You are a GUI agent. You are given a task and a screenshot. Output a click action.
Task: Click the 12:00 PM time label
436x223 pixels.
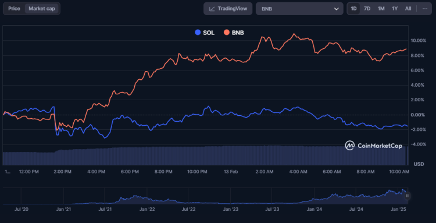(x=29, y=172)
